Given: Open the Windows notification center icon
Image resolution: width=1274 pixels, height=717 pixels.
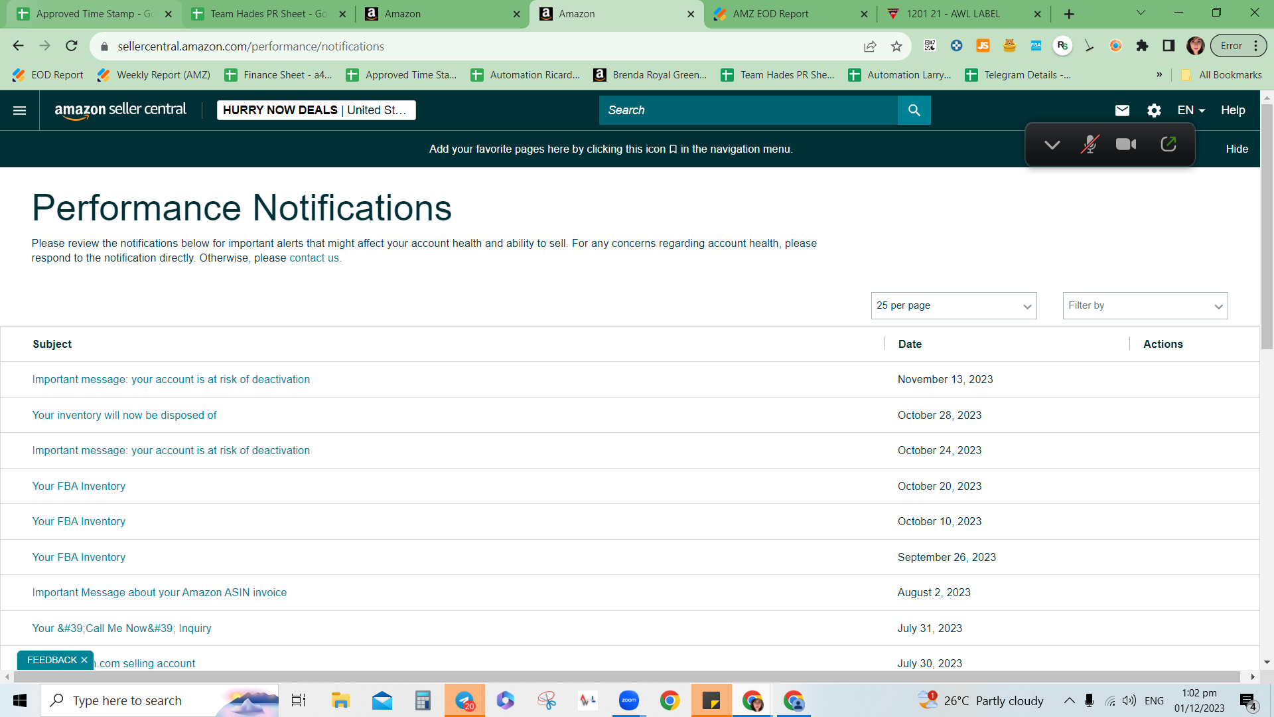Looking at the screenshot, I should [x=1247, y=701].
